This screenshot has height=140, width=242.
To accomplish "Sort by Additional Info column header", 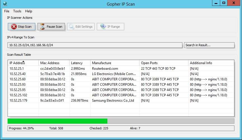I will click(211, 63).
